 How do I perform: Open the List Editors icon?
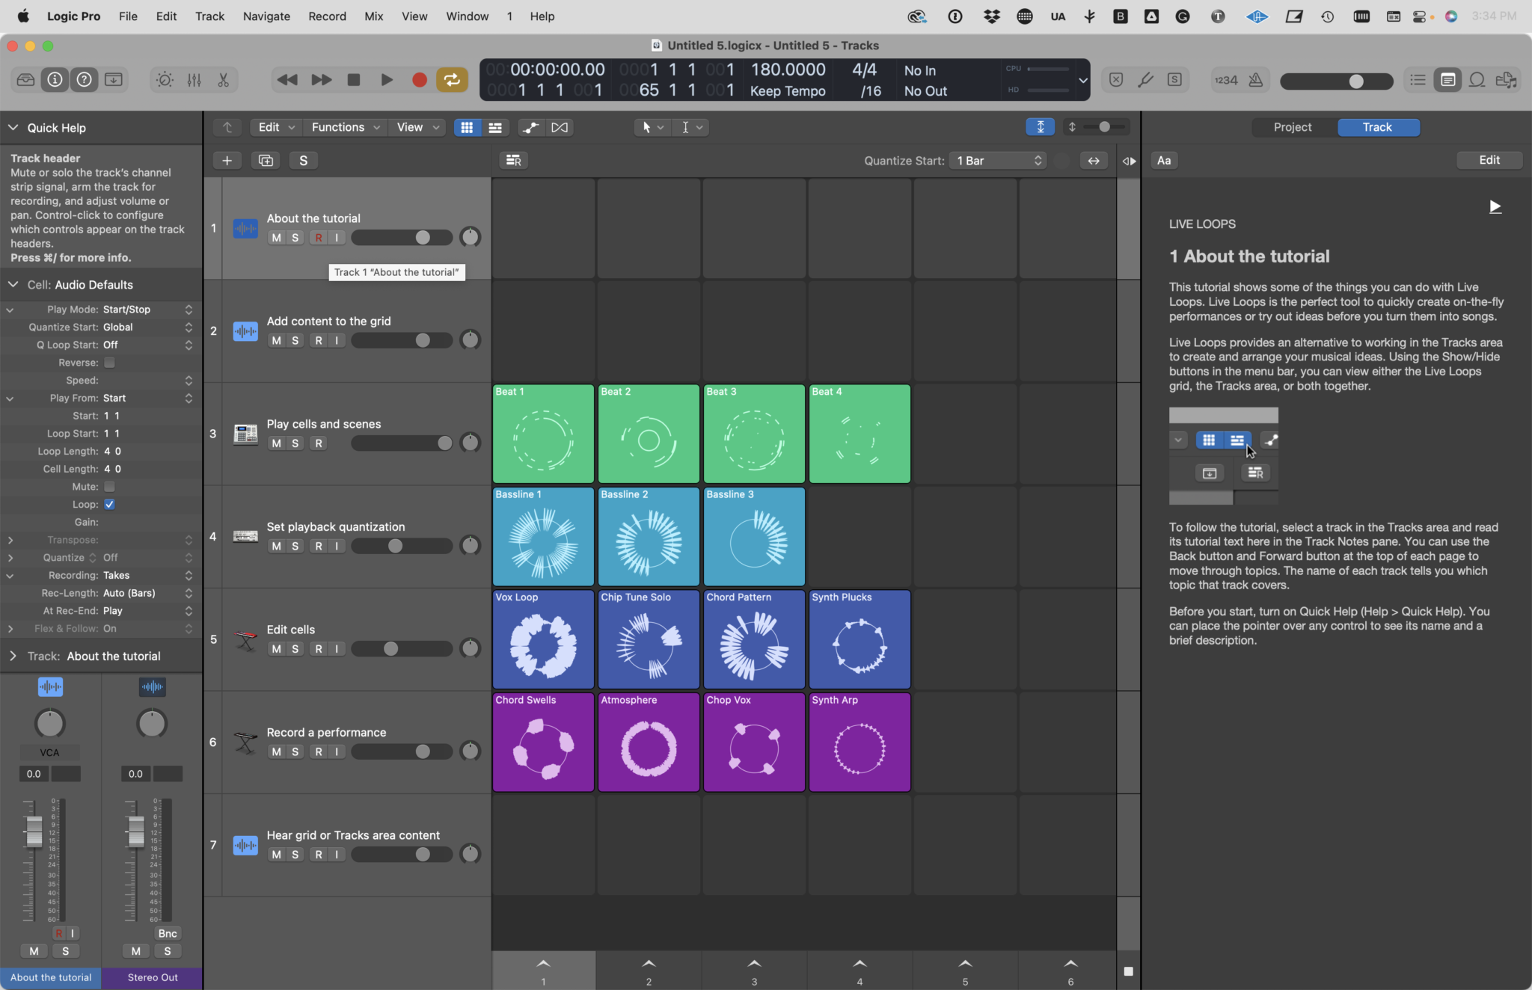tap(1416, 80)
